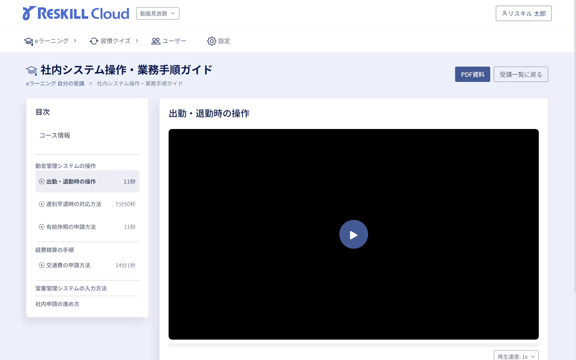576x360 pixels.
Task: Click the 7分50秒 duration text
Action: (x=125, y=204)
